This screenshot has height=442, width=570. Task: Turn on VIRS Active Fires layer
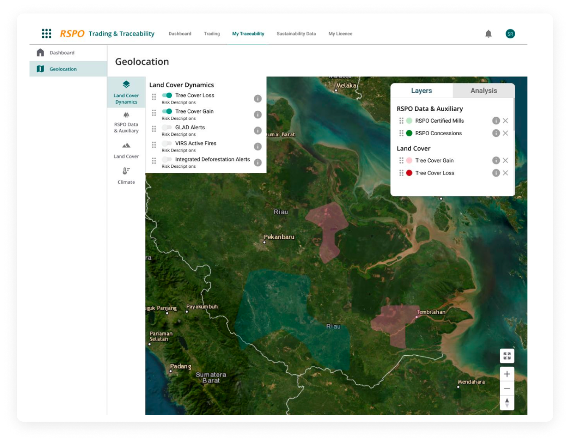[167, 143]
